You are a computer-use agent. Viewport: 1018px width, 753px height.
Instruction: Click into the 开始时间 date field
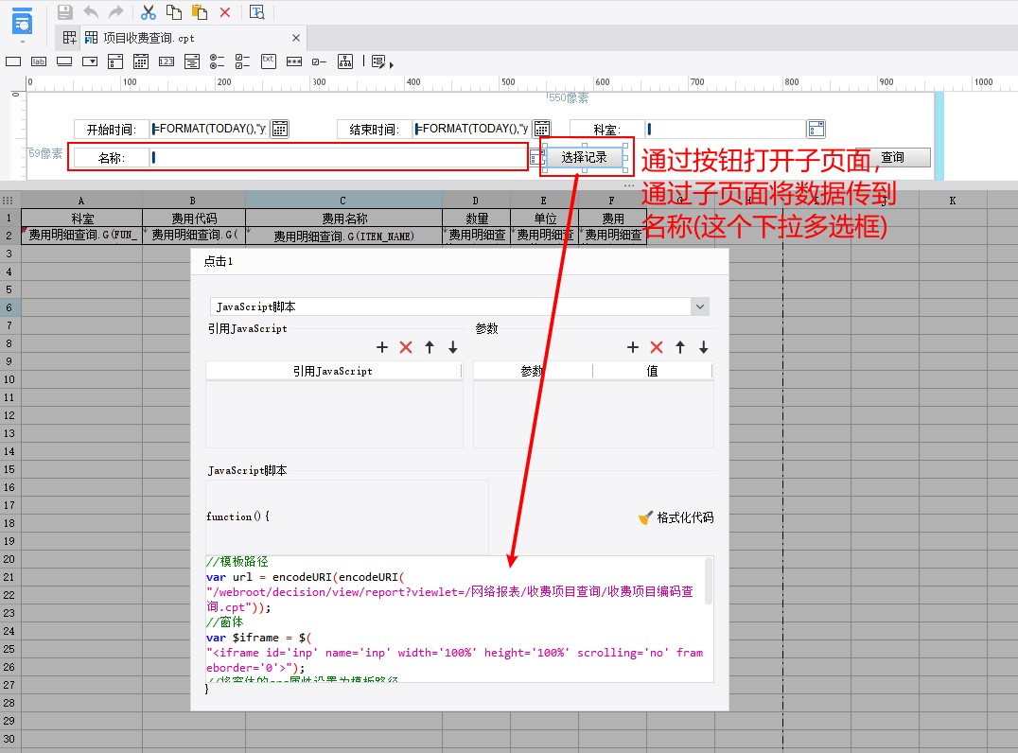click(210, 129)
